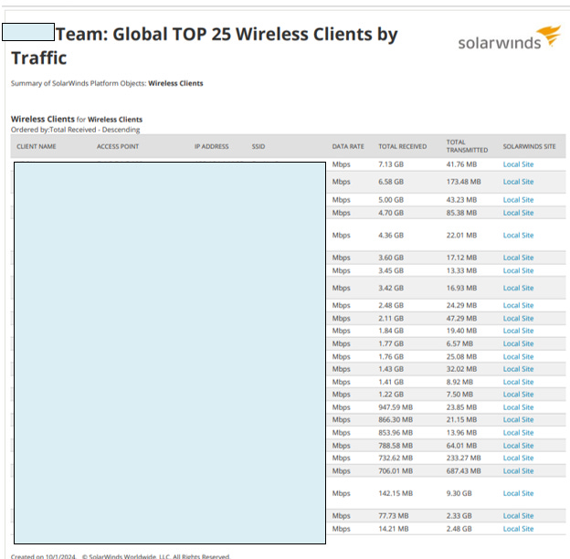Select the Data Rate column header
The image size is (570, 559).
348,146
